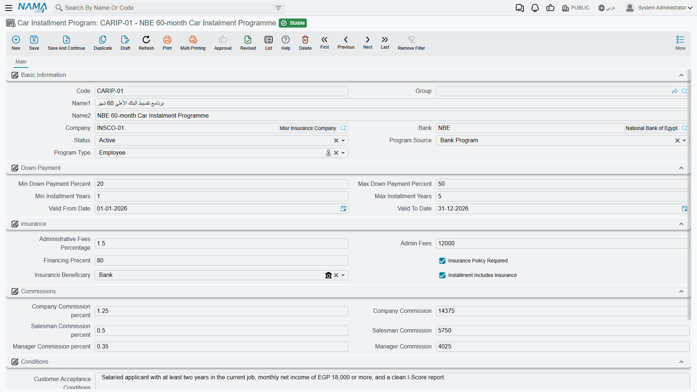
Task: Open the More actions menu
Action: [680, 43]
